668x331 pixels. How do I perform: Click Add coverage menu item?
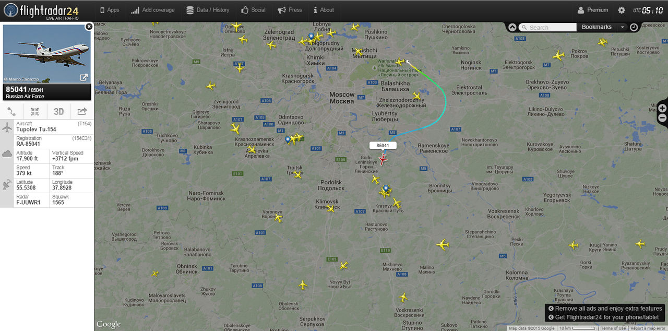(x=153, y=10)
